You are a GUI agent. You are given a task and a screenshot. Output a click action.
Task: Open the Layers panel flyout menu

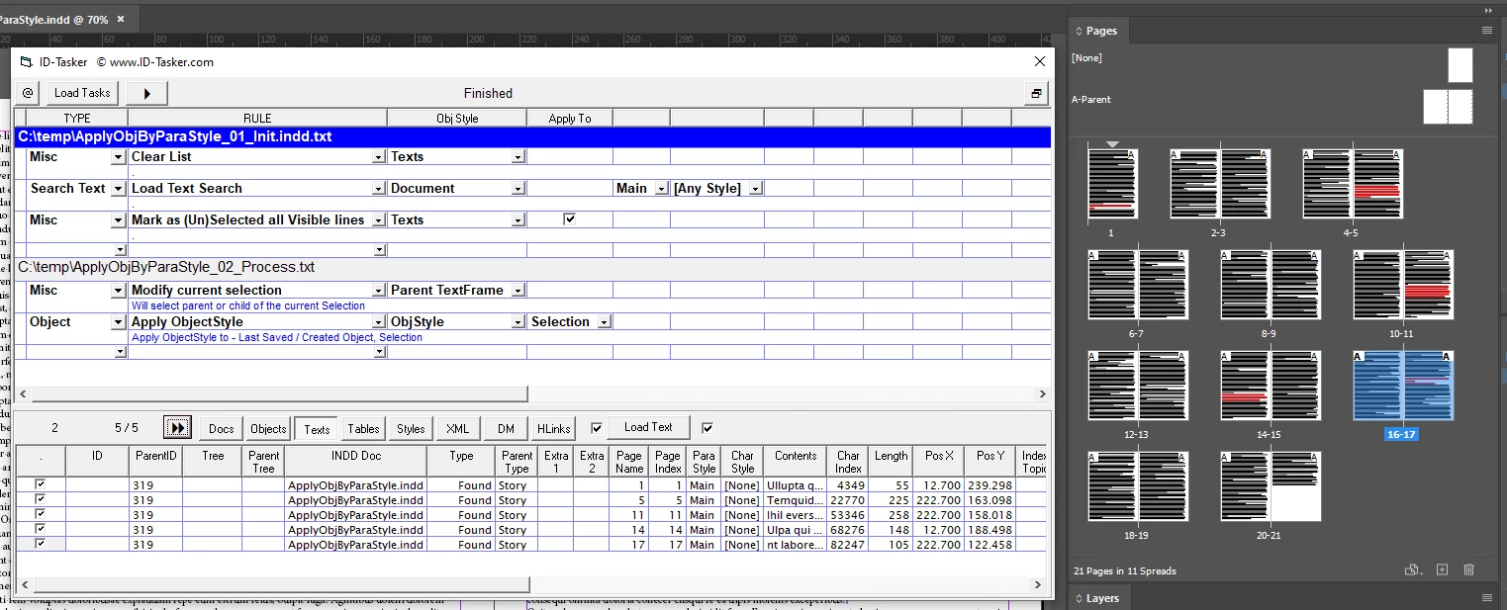click(x=1486, y=598)
